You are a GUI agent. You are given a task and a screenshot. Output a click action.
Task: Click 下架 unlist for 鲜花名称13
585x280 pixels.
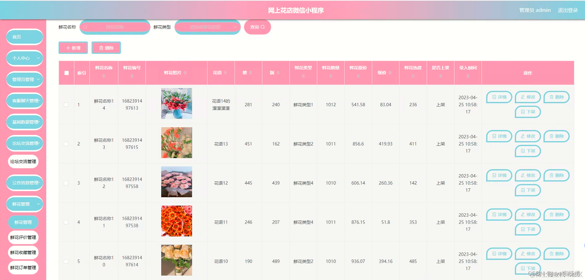pyautogui.click(x=528, y=151)
